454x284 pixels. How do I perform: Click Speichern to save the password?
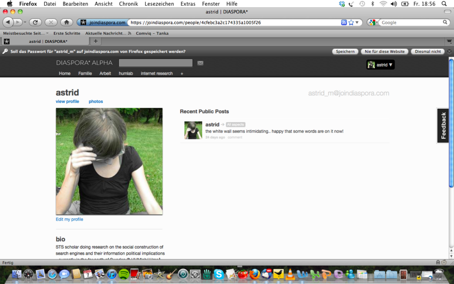(x=345, y=51)
